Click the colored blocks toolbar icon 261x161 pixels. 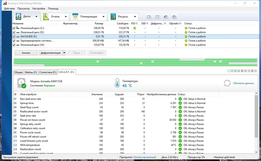coord(166,17)
